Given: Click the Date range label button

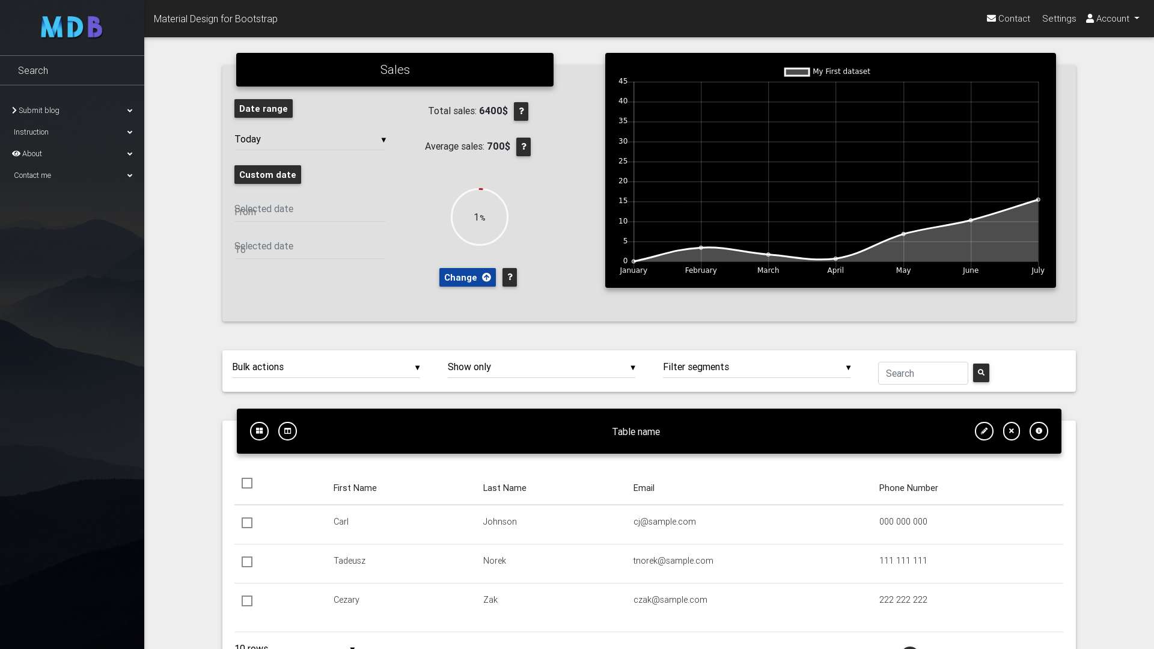Looking at the screenshot, I should 263,109.
